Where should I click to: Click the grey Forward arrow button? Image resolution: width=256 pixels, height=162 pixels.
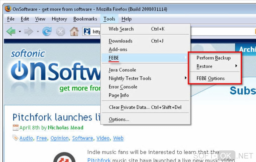[x=29, y=31]
